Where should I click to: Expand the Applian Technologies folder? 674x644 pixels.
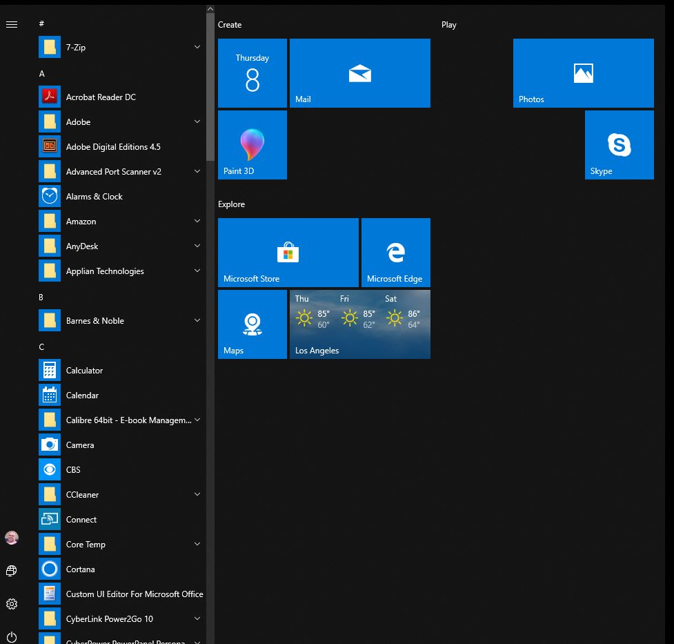click(x=120, y=271)
